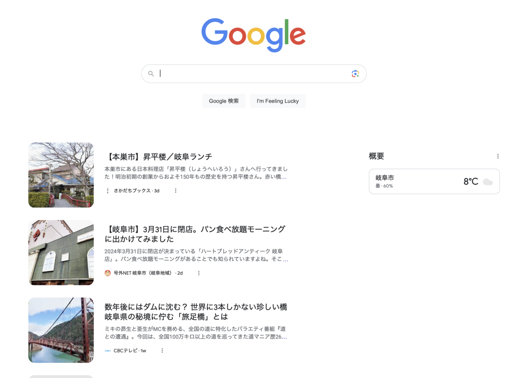Screen dimensions: 511x378
Task: Click the magnifier icon in search box
Action: [151, 74]
